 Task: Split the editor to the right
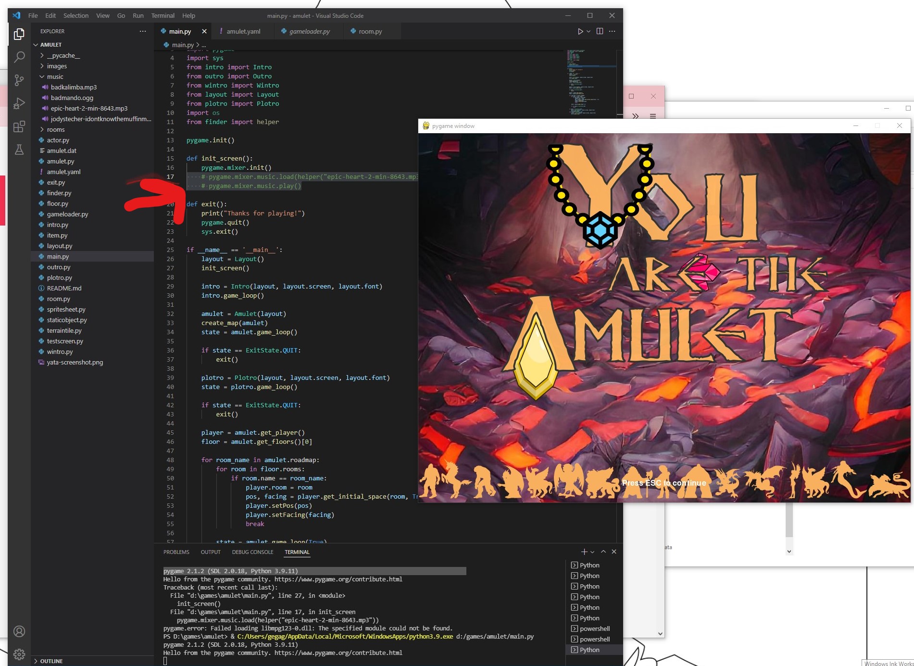tap(600, 31)
